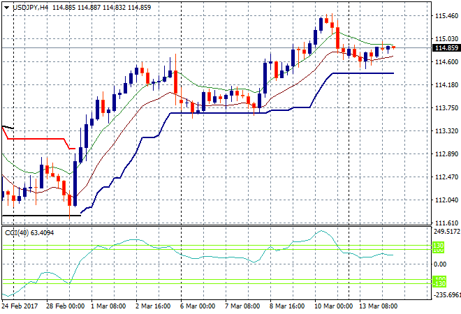Click the 112.890 price axis label
Viewport: 461px width, 314px height.
point(446,154)
